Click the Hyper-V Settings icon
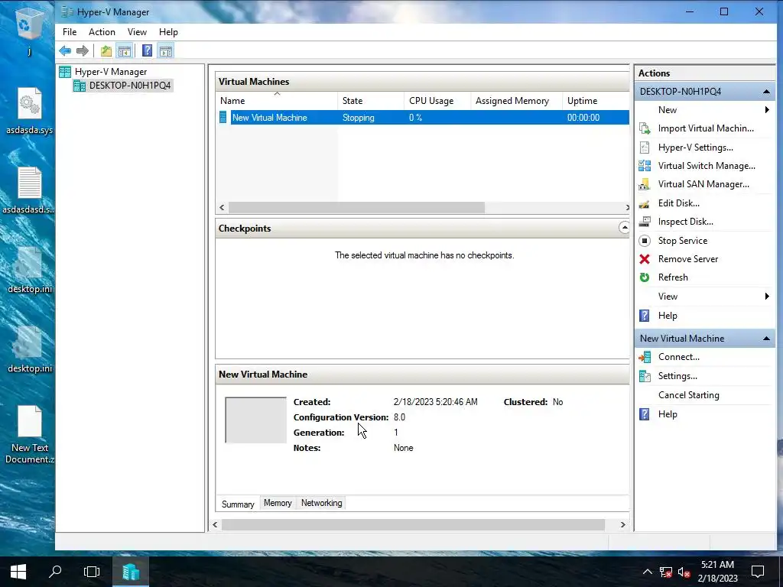This screenshot has width=783, height=587. tap(645, 148)
